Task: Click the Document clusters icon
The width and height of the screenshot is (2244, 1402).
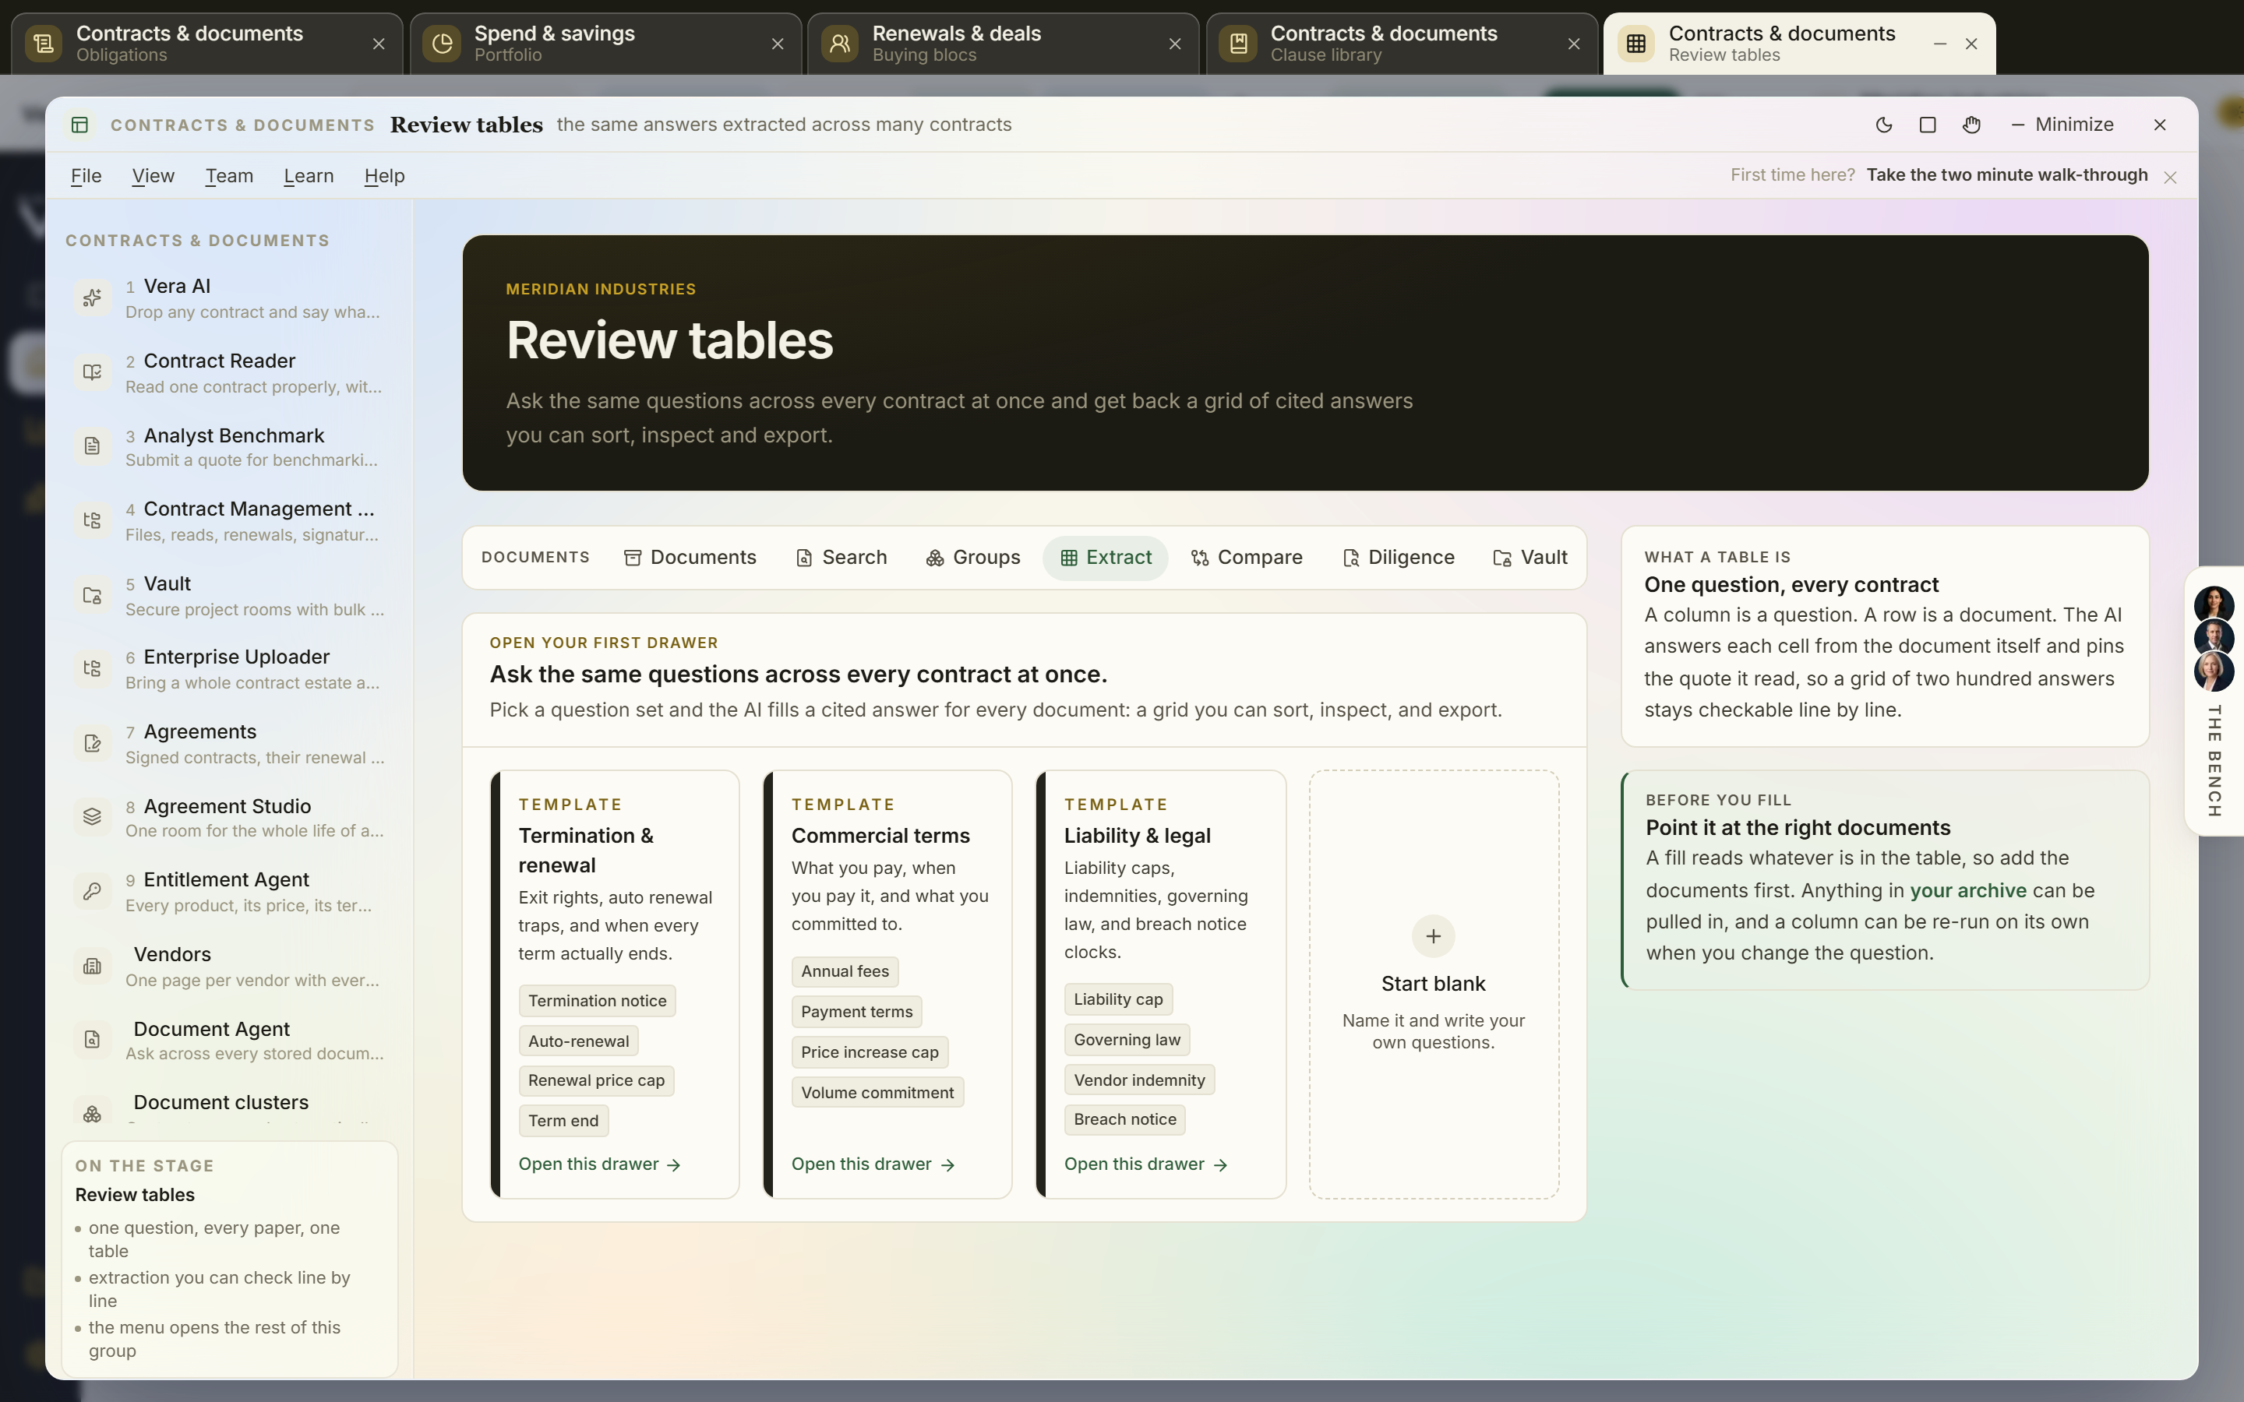Action: 92,1113
